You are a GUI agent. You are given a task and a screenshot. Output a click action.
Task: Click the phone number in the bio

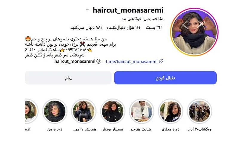[76, 50]
